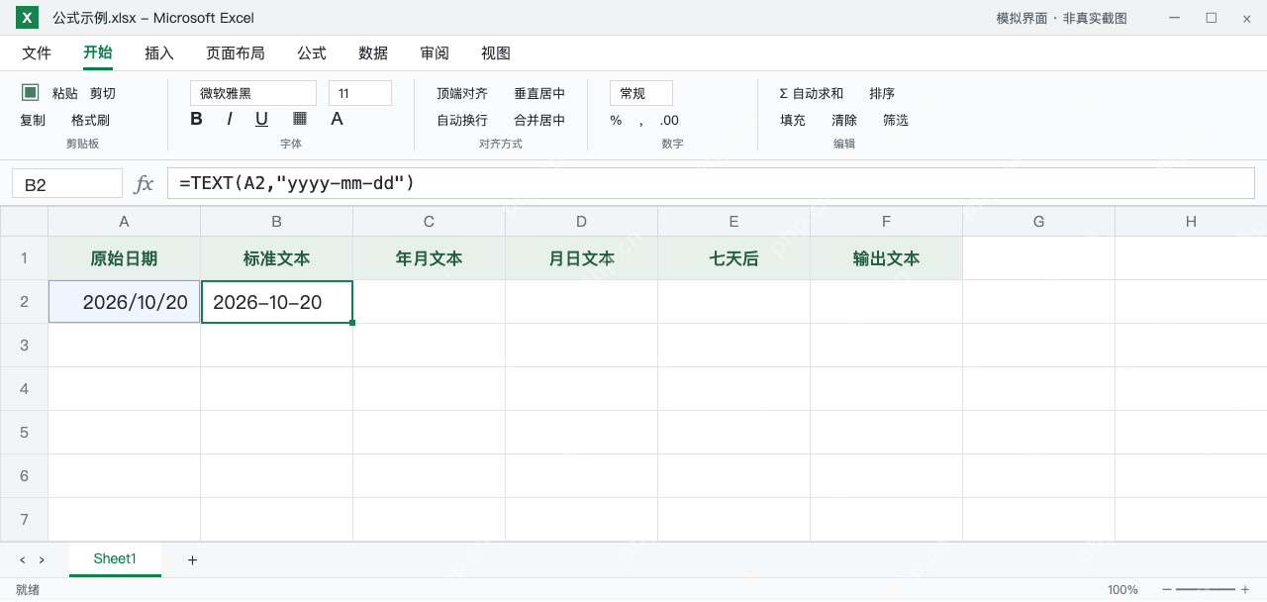
Task: Click the fx insert function icon
Action: tap(144, 183)
